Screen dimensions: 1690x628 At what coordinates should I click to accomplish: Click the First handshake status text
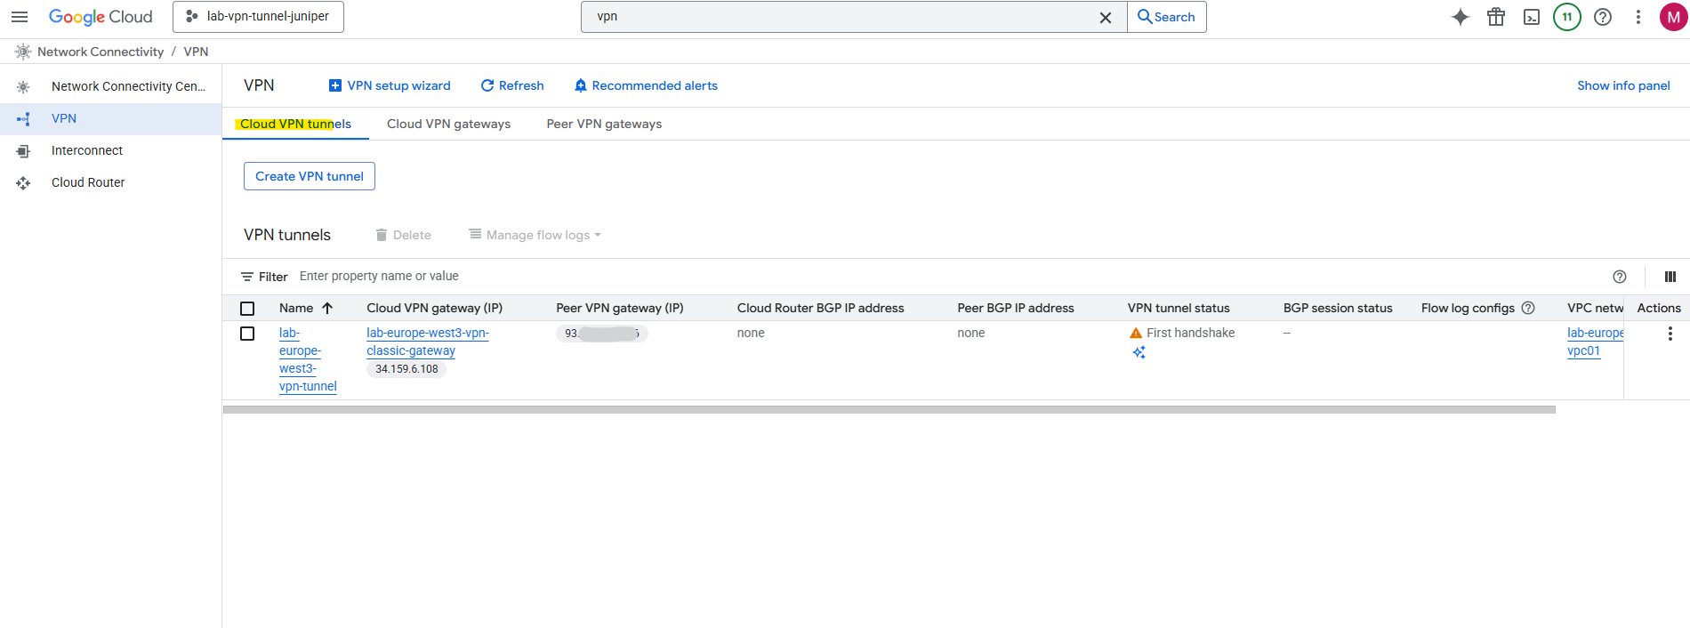[x=1190, y=333]
